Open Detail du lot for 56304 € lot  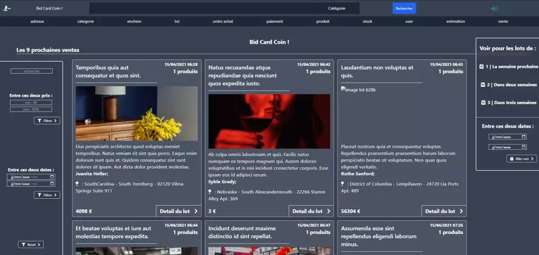(444, 211)
